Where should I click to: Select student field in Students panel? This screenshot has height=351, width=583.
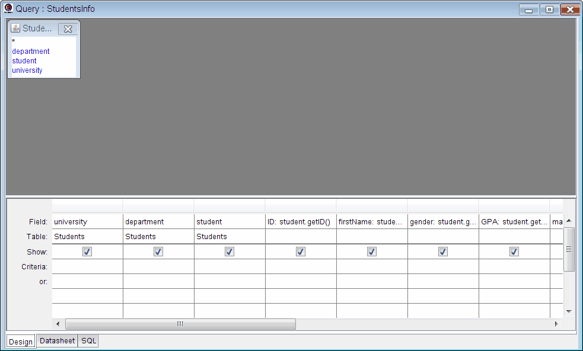click(24, 61)
